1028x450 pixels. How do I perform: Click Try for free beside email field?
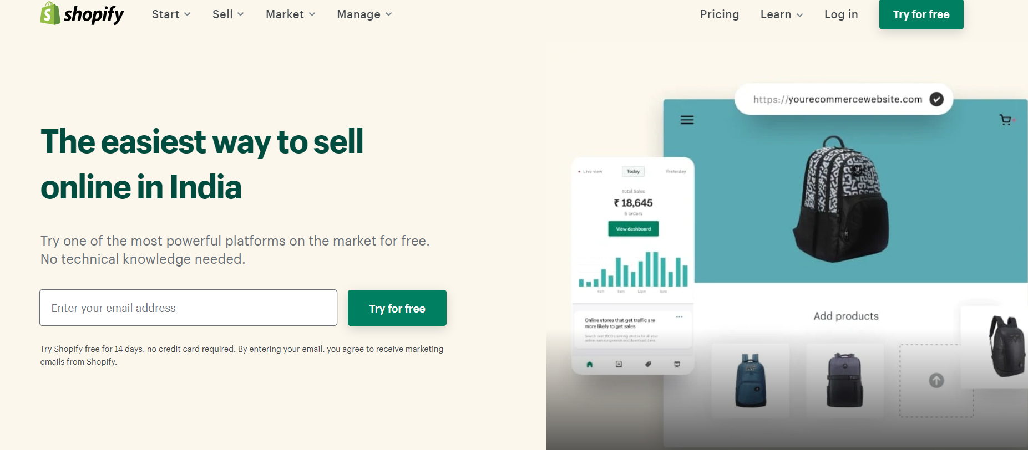point(397,308)
